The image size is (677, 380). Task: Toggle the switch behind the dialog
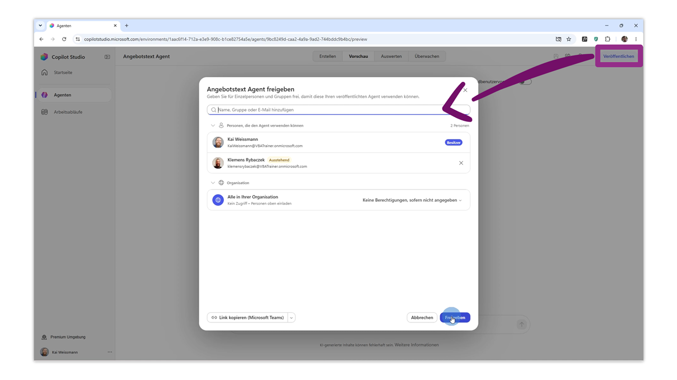(525, 82)
